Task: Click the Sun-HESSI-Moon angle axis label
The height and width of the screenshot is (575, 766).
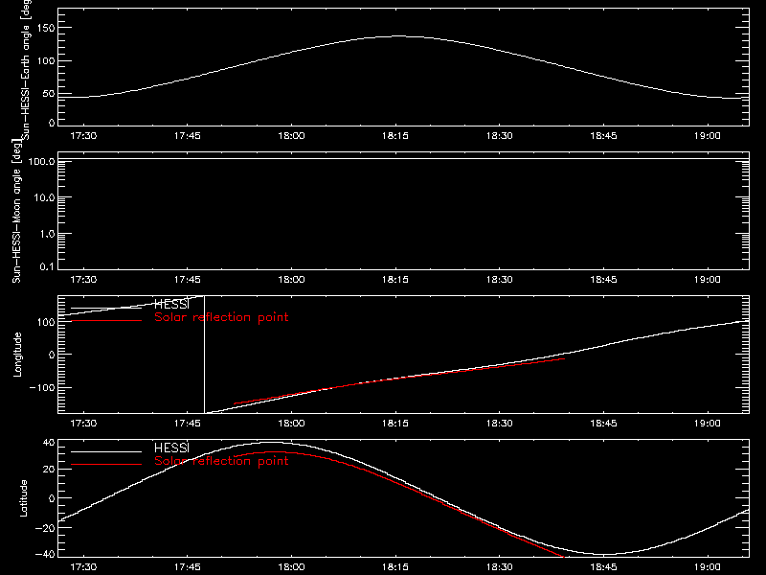Action: click(x=16, y=211)
